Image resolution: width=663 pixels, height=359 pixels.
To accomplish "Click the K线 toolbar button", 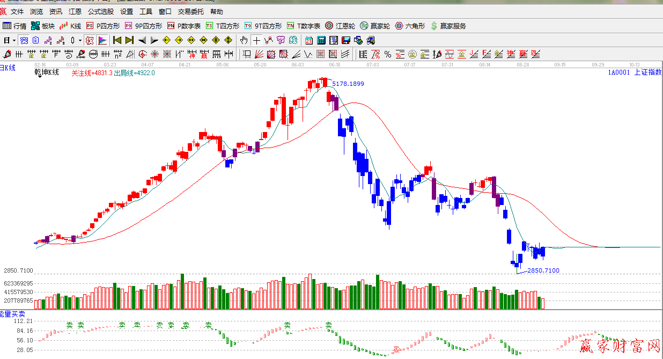I will pyautogui.click(x=71, y=26).
